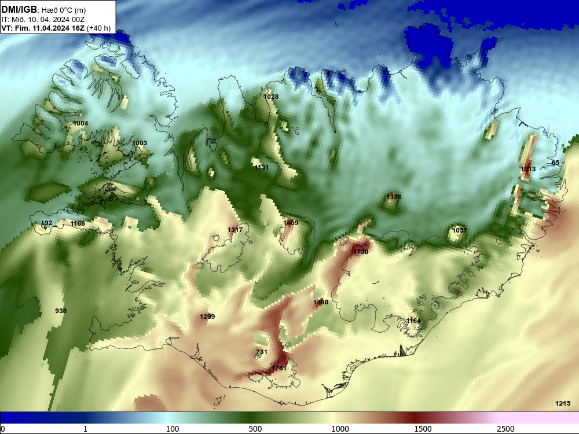Click the 1317 elevation label
The width and height of the screenshot is (579, 434).
(235, 230)
